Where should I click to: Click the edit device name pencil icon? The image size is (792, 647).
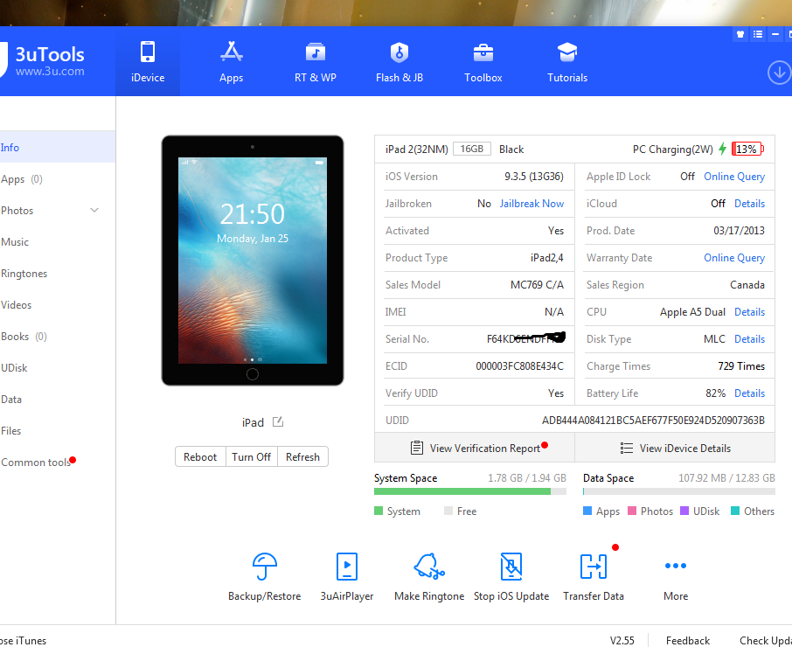pyautogui.click(x=278, y=421)
